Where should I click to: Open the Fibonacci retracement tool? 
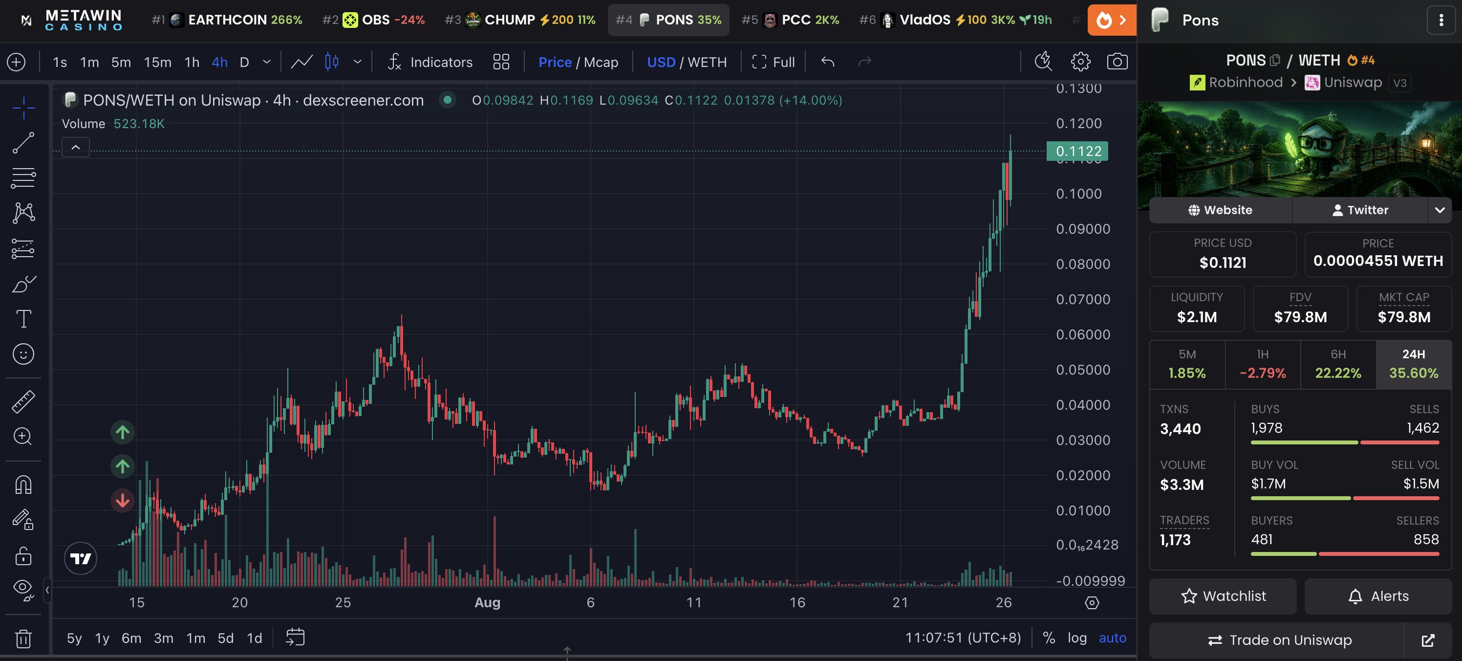tap(23, 178)
